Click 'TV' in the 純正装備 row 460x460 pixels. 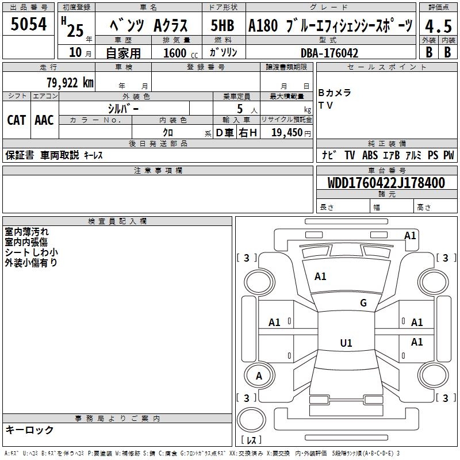point(350,155)
